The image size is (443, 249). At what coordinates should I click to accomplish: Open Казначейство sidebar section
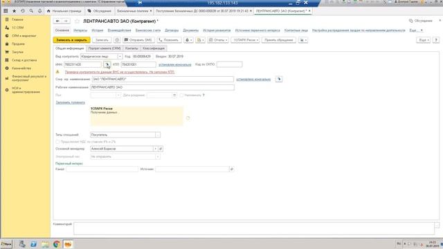coord(21,68)
